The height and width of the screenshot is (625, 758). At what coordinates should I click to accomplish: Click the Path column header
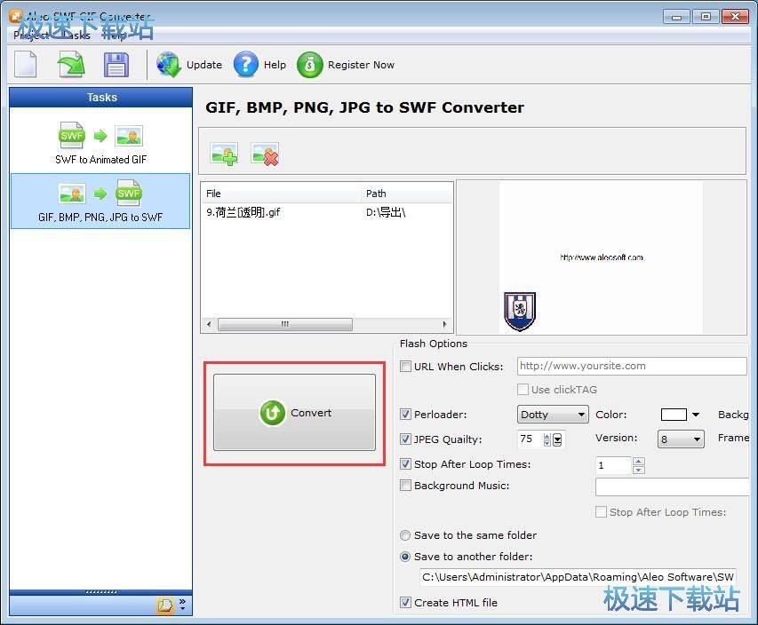click(407, 194)
